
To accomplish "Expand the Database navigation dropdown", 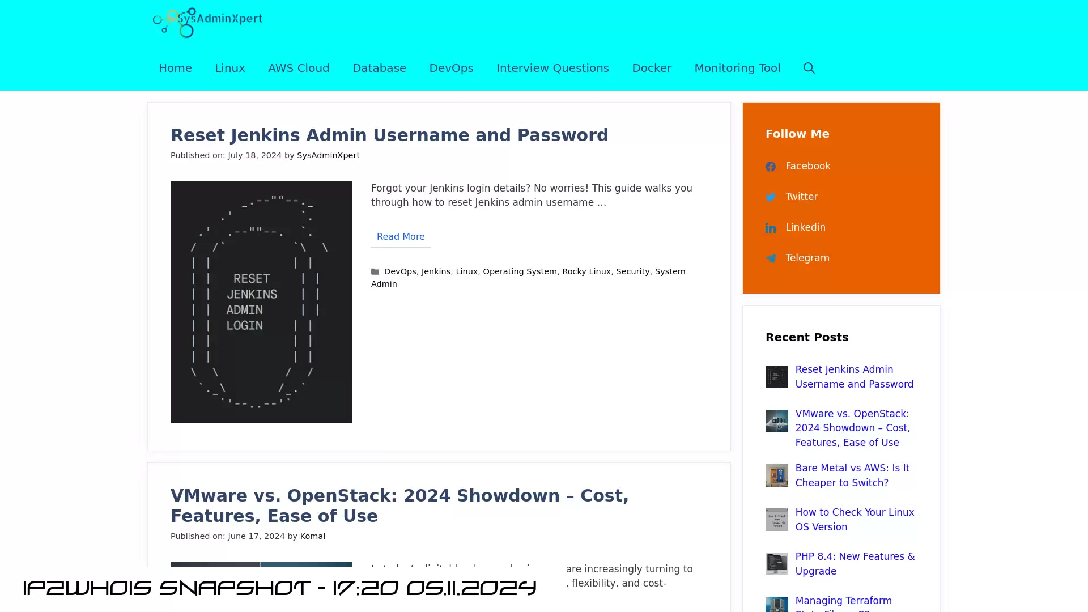I will tap(380, 67).
